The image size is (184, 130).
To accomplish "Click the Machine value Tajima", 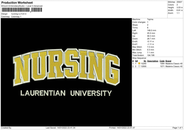I will pos(150,19).
